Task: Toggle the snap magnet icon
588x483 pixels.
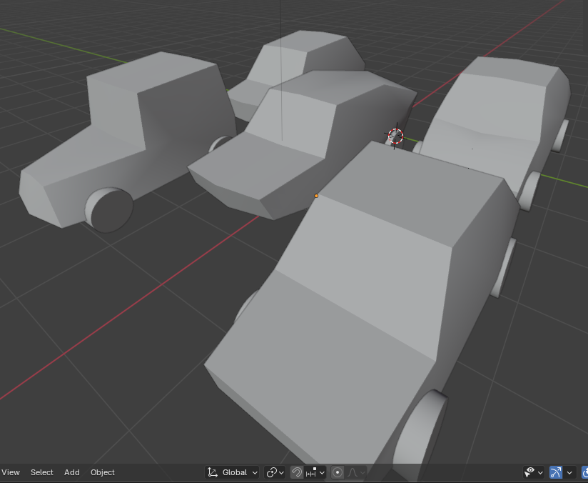Action: click(297, 472)
